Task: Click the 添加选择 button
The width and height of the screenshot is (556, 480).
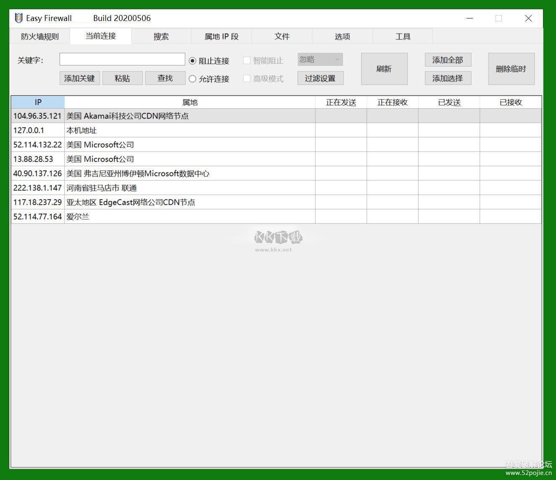Action: click(x=448, y=78)
